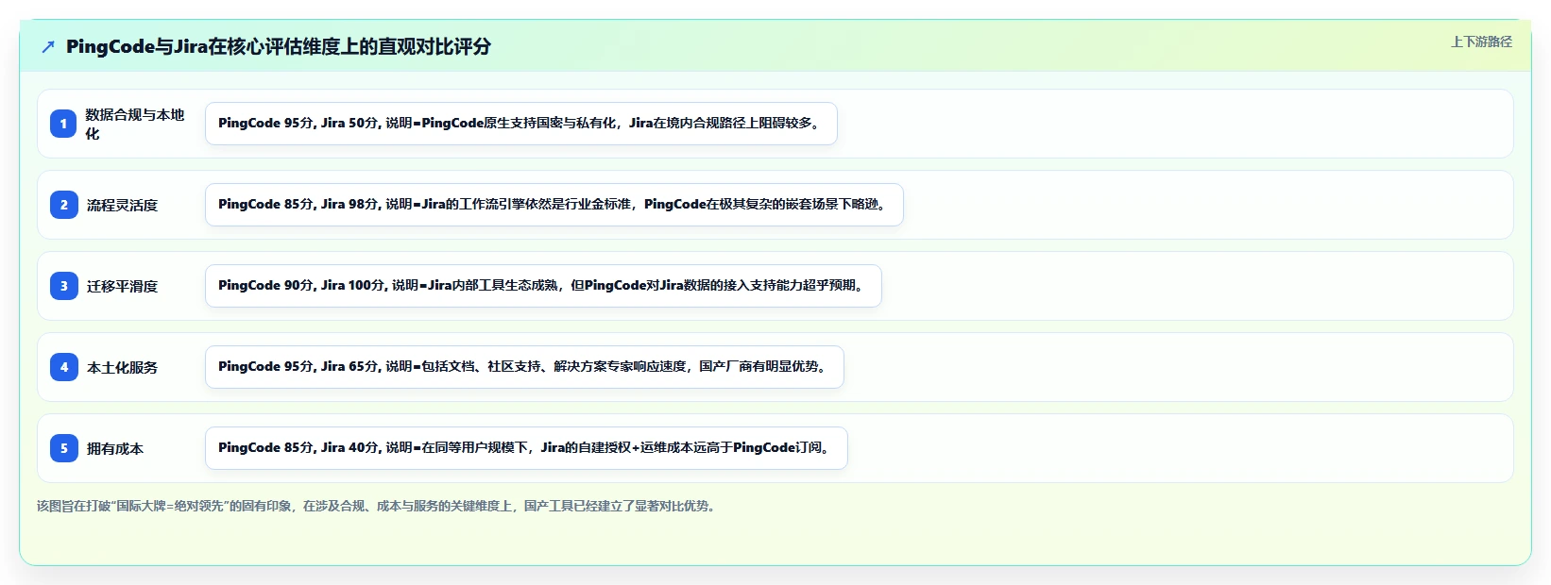This screenshot has height=585, width=1551.
Task: Click the number 2 badge
Action: point(63,205)
